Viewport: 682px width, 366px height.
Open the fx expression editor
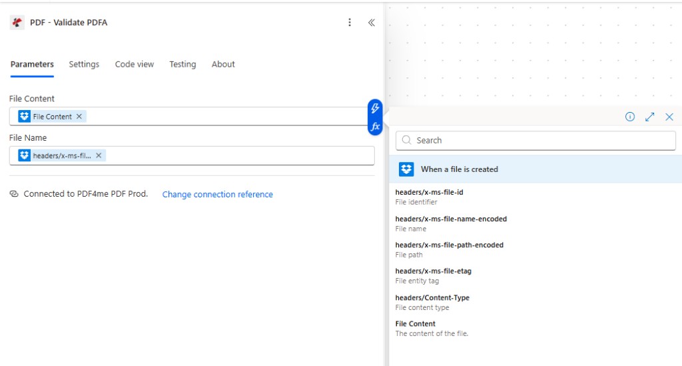point(375,126)
